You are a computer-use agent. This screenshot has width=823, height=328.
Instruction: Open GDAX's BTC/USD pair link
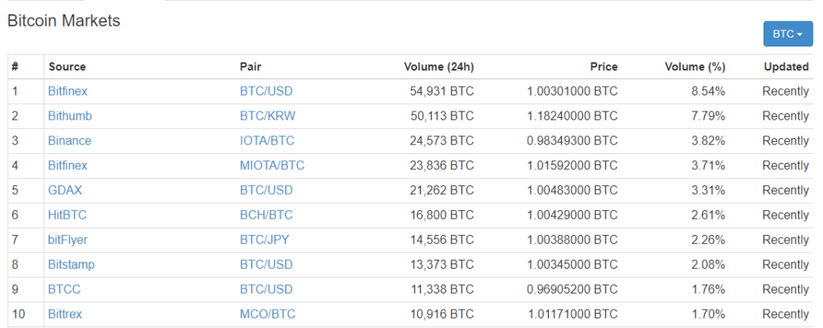click(266, 190)
